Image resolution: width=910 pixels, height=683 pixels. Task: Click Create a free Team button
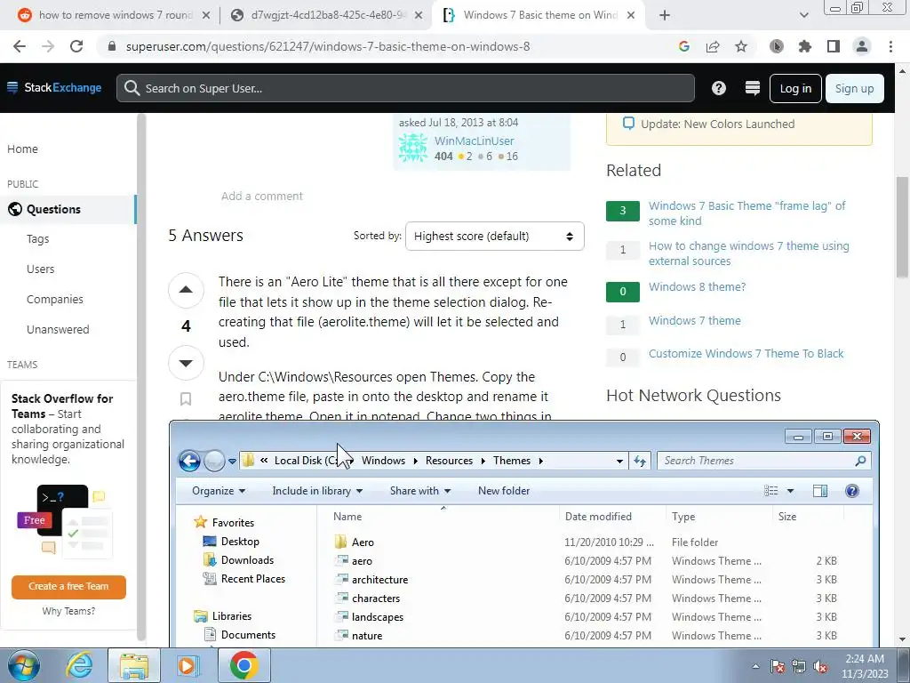(68, 587)
